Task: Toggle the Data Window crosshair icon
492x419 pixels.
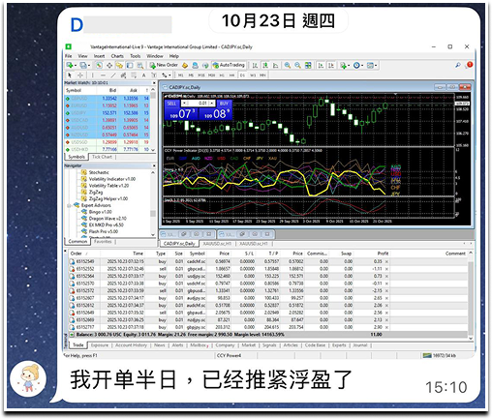Action: pyautogui.click(x=109, y=66)
